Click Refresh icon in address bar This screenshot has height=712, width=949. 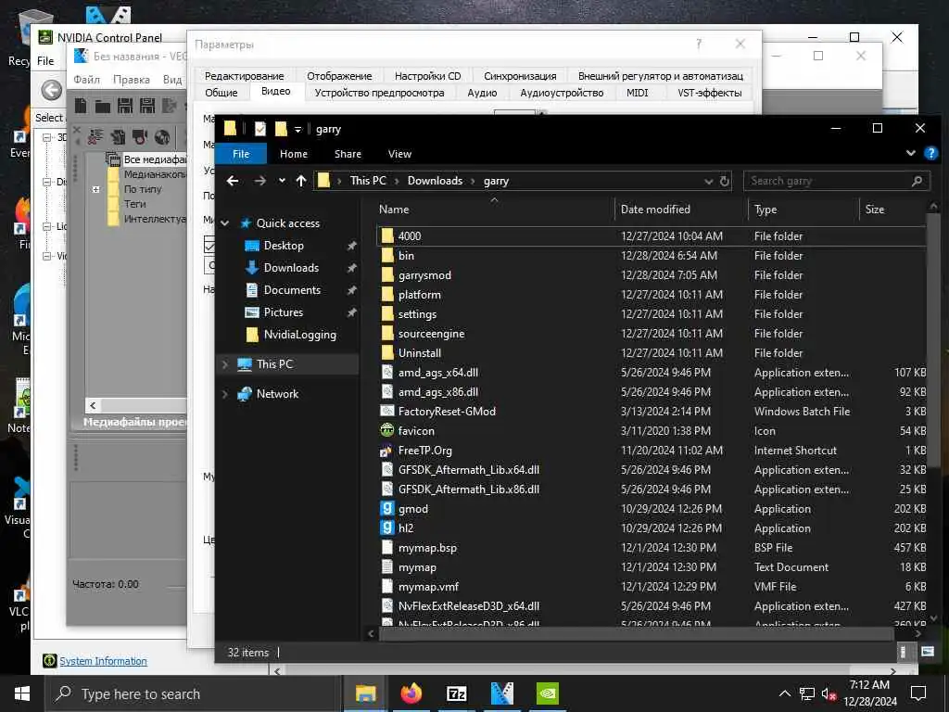725,181
